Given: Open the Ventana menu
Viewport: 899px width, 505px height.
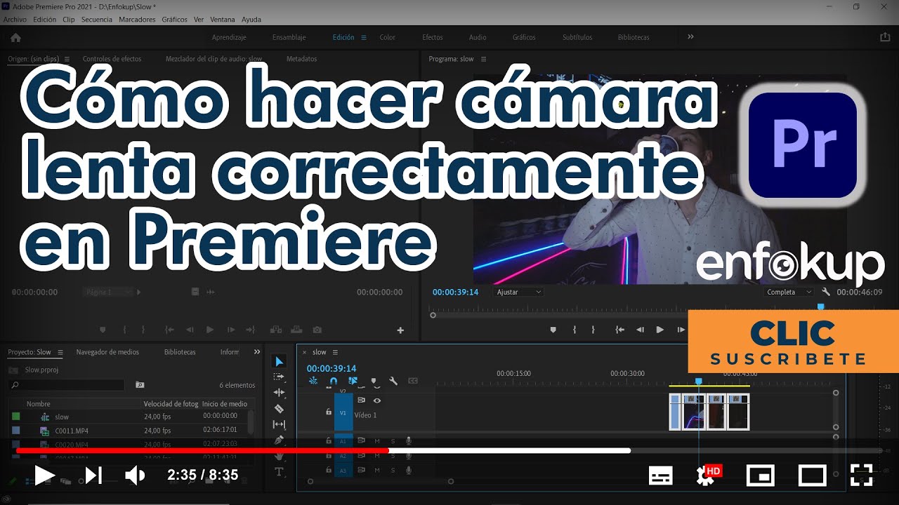Looking at the screenshot, I should 222,20.
